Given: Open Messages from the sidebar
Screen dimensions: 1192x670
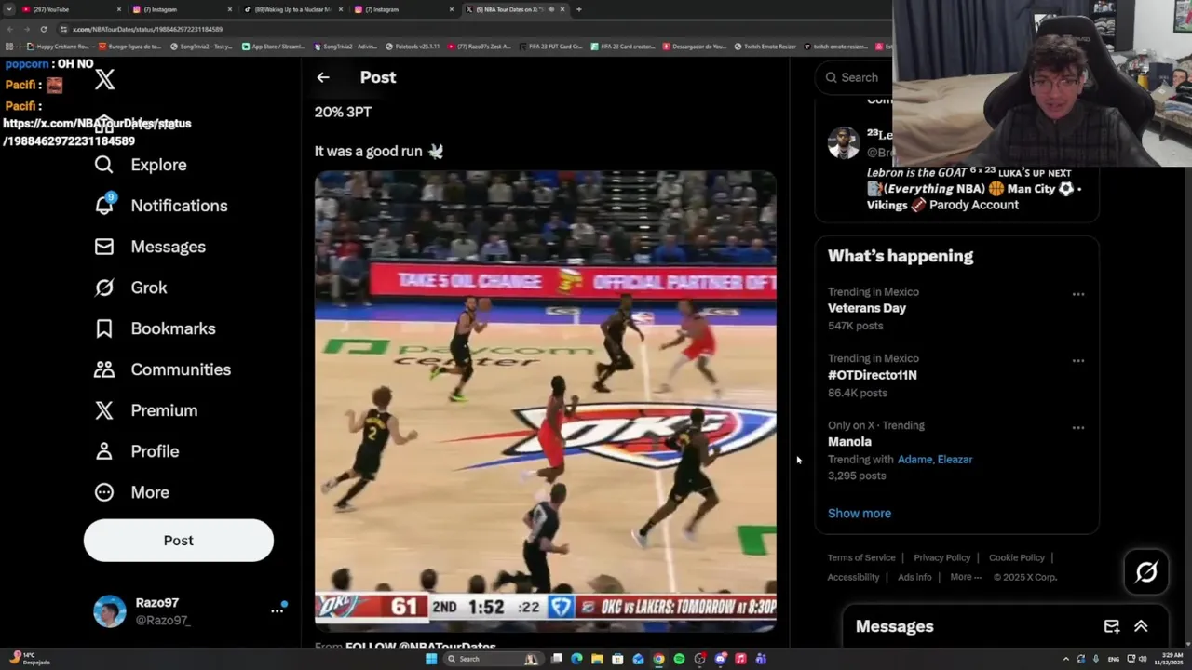Looking at the screenshot, I should (x=150, y=247).
